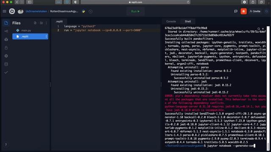Open the Safari downloads icon

point(244,2)
